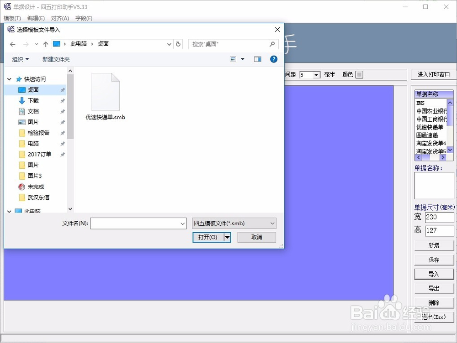457x343 pixels.
Task: Click navigation pane scroll-down arrow
Action: click(70, 209)
